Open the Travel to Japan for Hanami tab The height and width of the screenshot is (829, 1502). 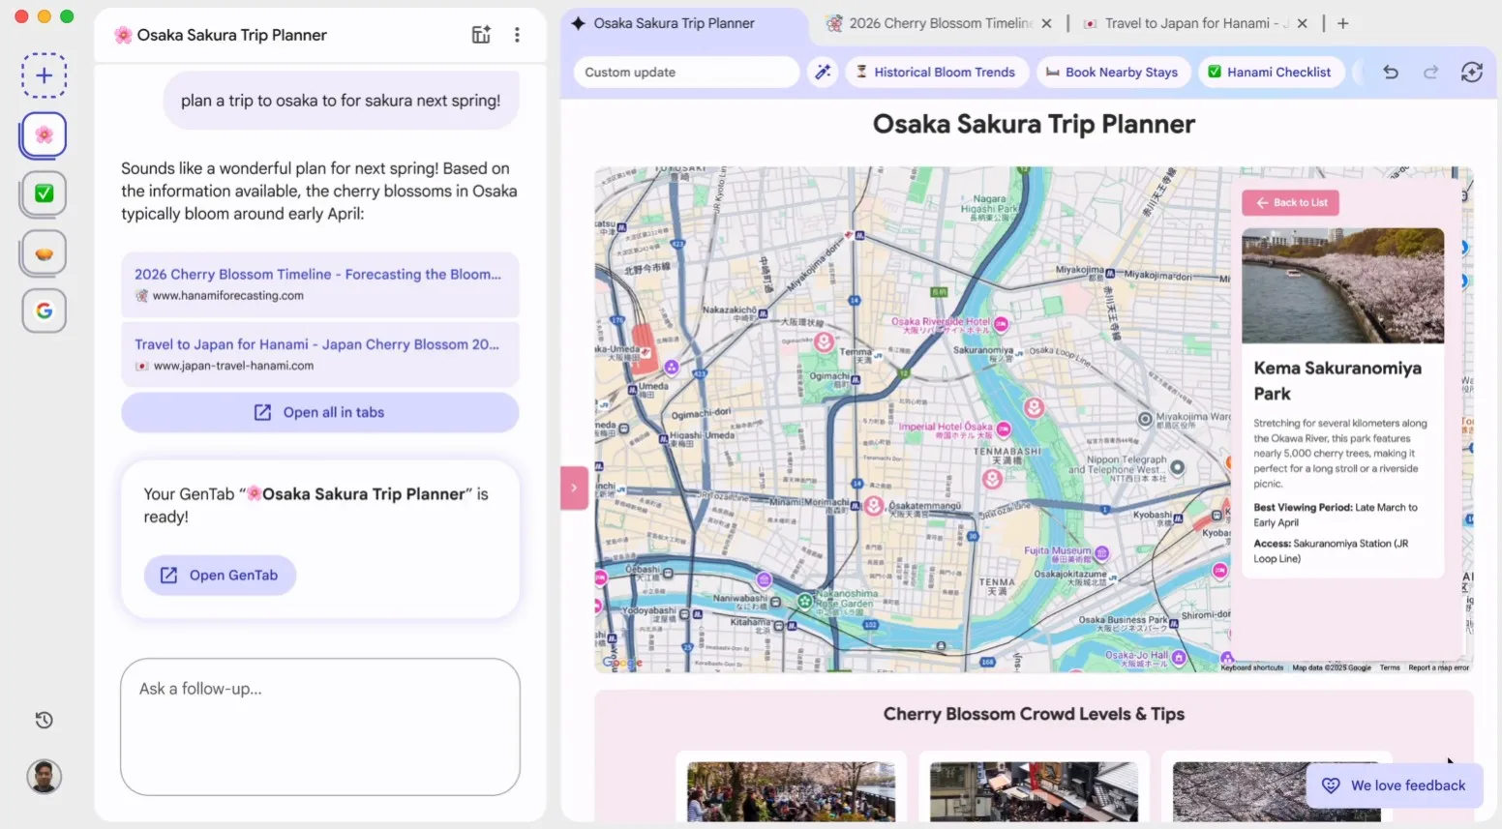click(x=1190, y=22)
